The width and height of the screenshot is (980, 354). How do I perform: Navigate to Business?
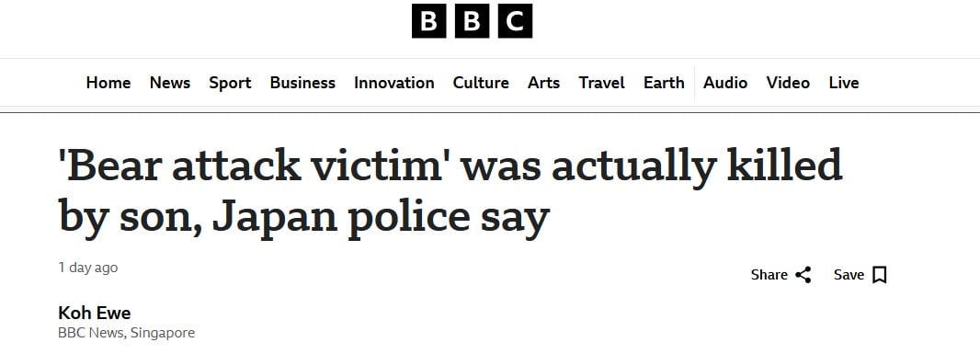pyautogui.click(x=302, y=83)
